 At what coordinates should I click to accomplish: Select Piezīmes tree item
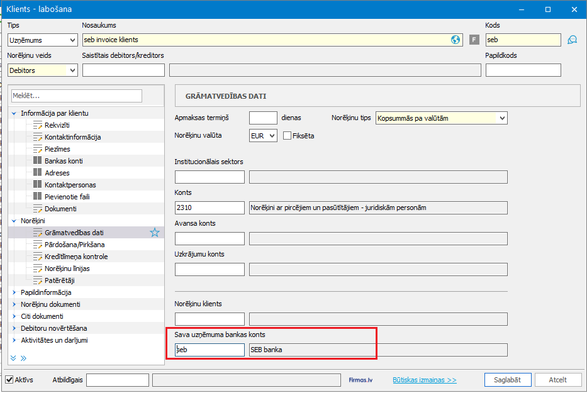[57, 149]
